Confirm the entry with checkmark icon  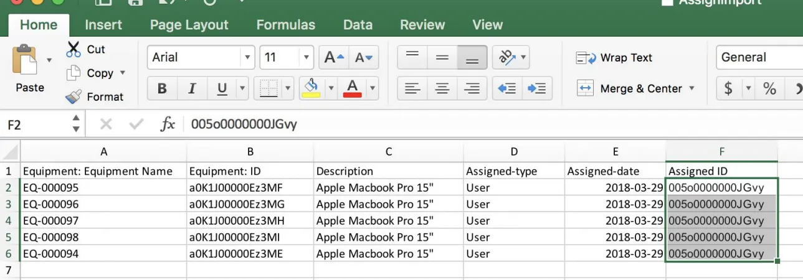[x=136, y=124]
